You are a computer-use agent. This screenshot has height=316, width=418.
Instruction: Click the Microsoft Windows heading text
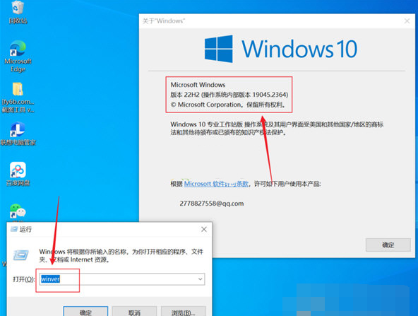pos(198,85)
